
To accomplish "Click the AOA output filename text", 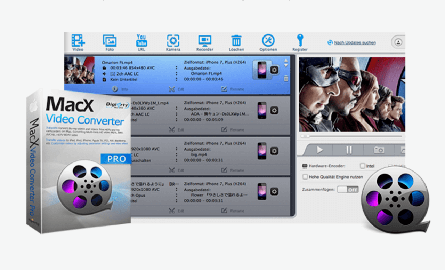I will click(x=220, y=114).
